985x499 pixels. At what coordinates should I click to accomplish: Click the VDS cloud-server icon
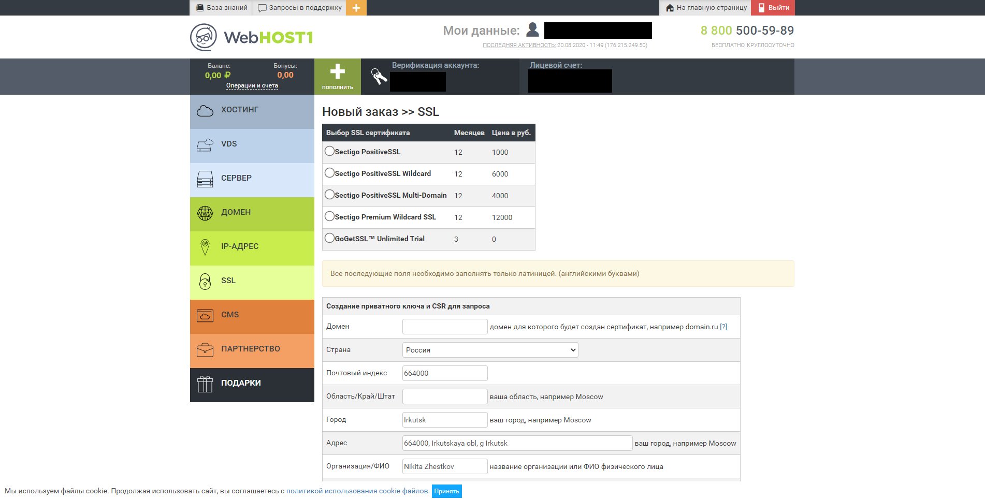[x=205, y=144]
